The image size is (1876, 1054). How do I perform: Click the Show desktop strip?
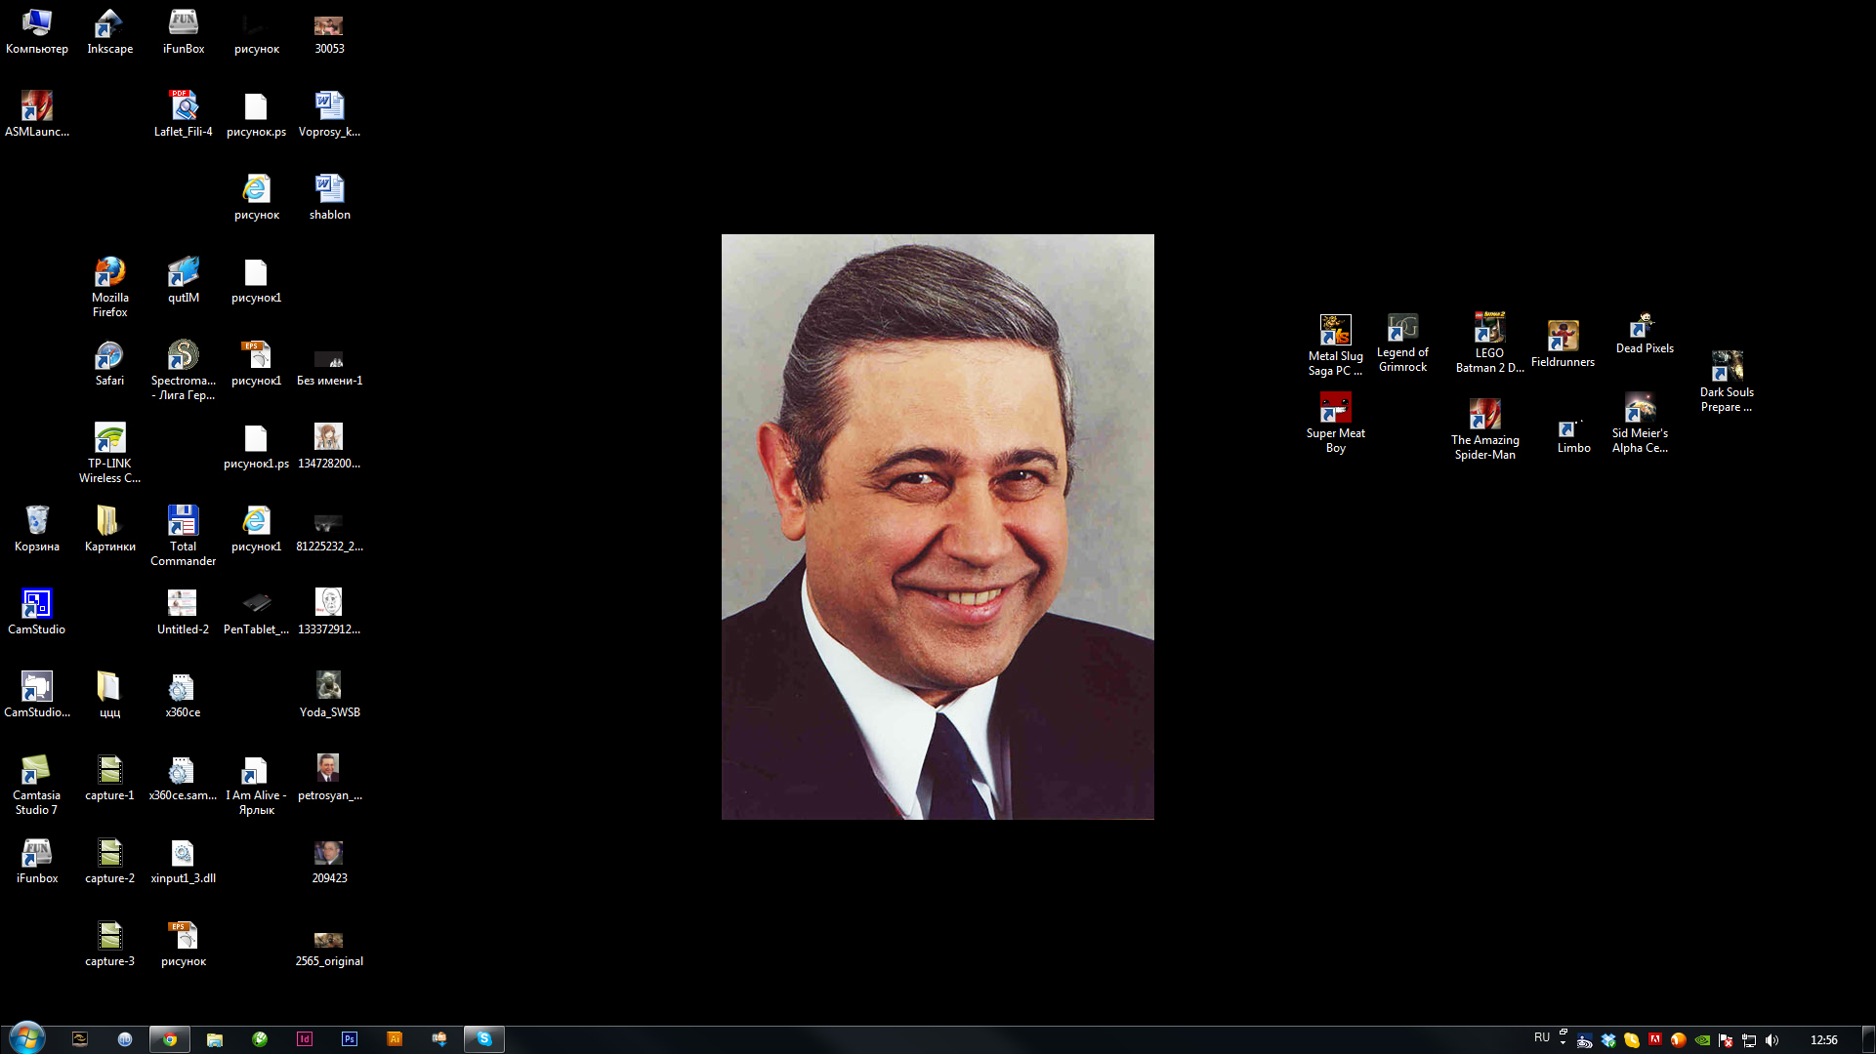[1868, 1039]
